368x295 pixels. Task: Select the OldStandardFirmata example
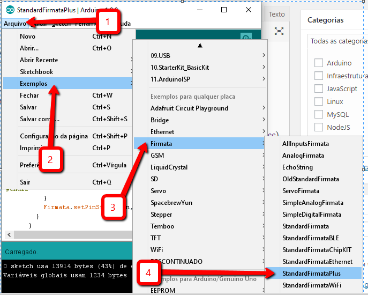(x=313, y=179)
